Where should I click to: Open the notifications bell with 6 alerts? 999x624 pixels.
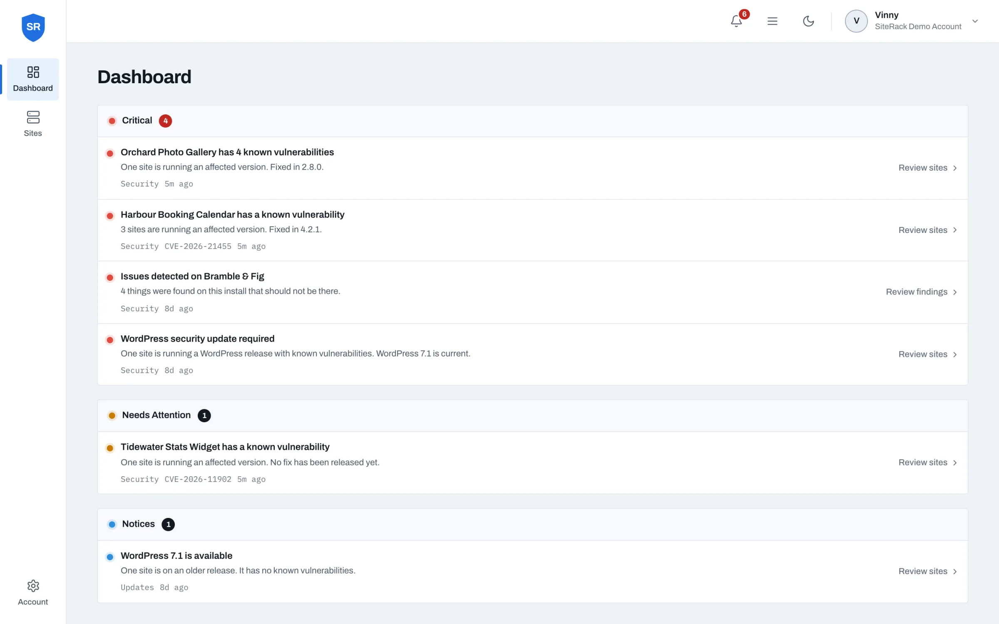[x=736, y=21]
